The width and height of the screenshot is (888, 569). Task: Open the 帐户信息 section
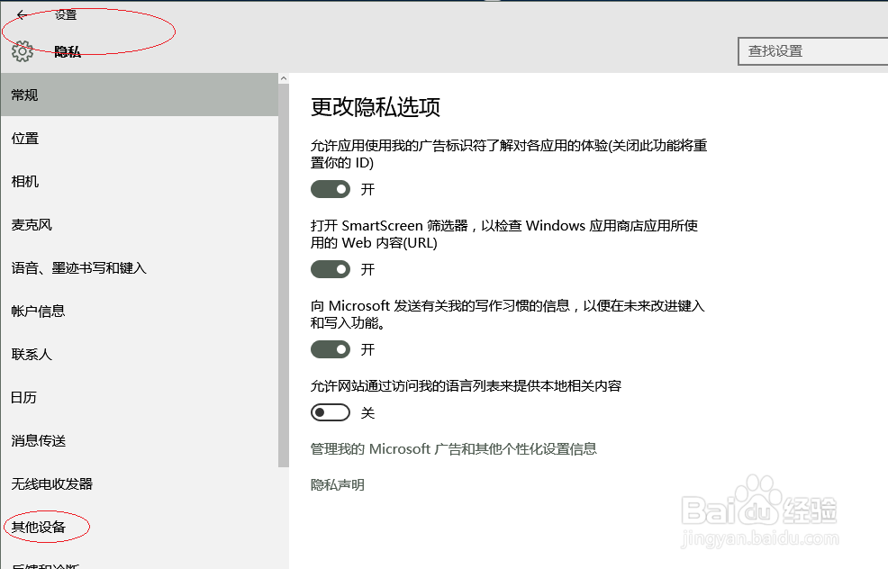[x=140, y=311]
